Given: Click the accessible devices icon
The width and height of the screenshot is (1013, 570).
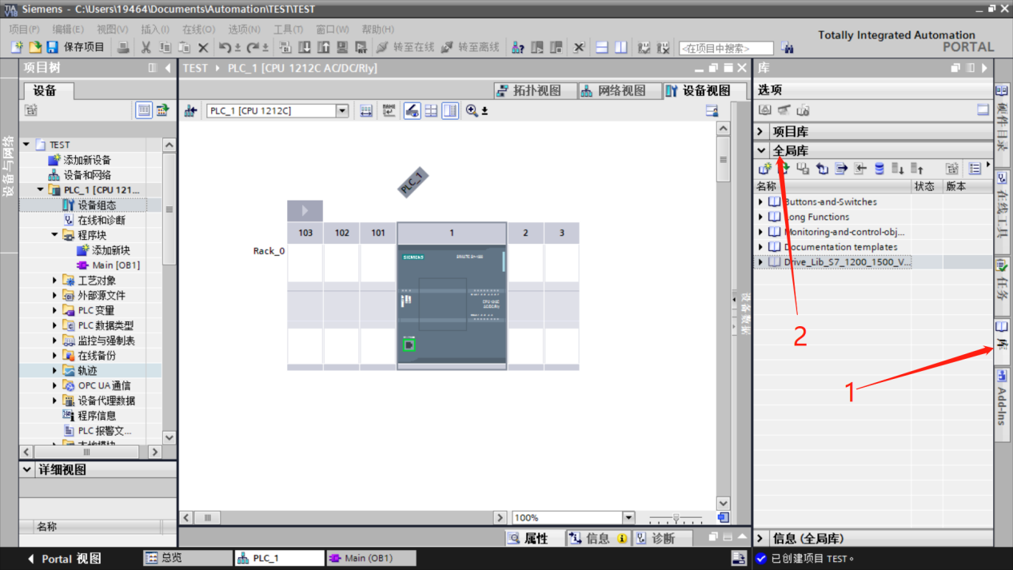Looking at the screenshot, I should (518, 48).
